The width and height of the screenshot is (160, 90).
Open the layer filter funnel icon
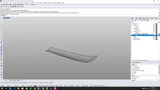[143, 20]
